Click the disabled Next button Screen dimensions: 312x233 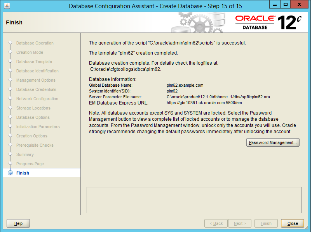click(240, 223)
